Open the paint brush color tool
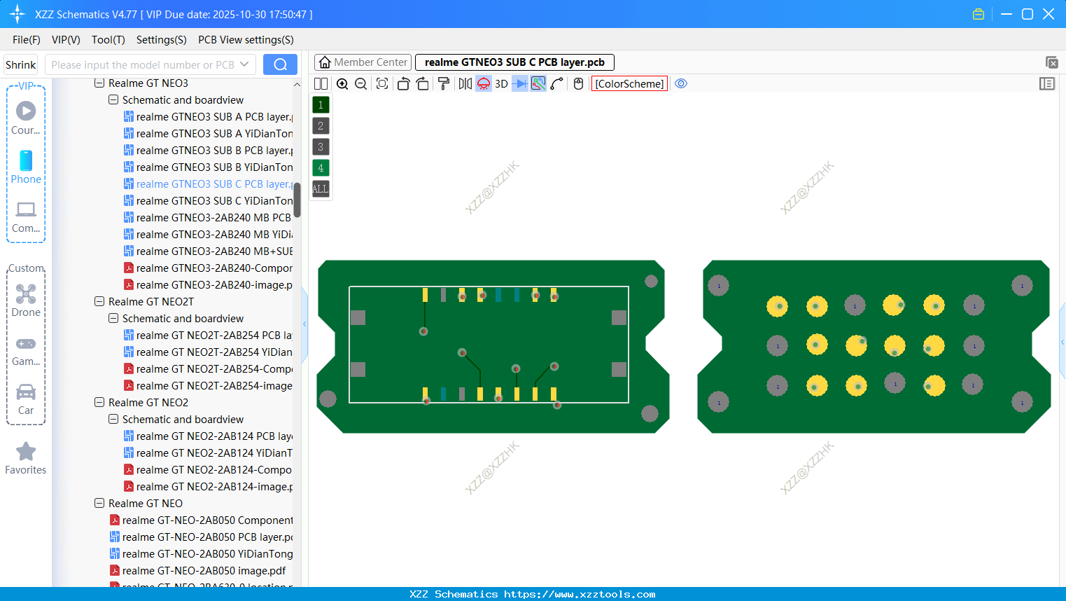This screenshot has width=1066, height=601. tap(443, 83)
